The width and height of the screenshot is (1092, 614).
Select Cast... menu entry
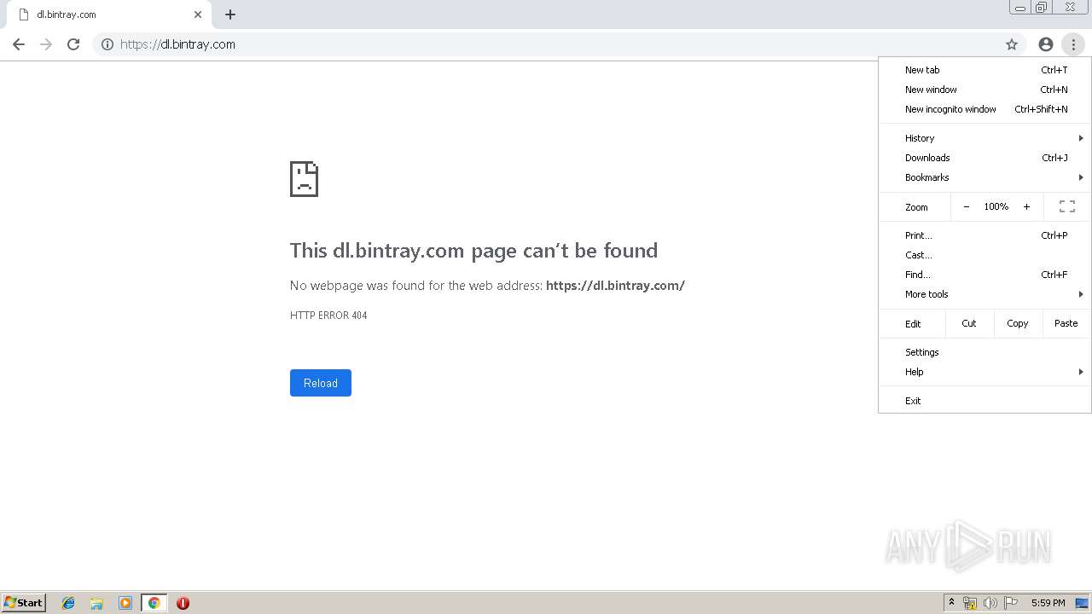tap(985, 255)
